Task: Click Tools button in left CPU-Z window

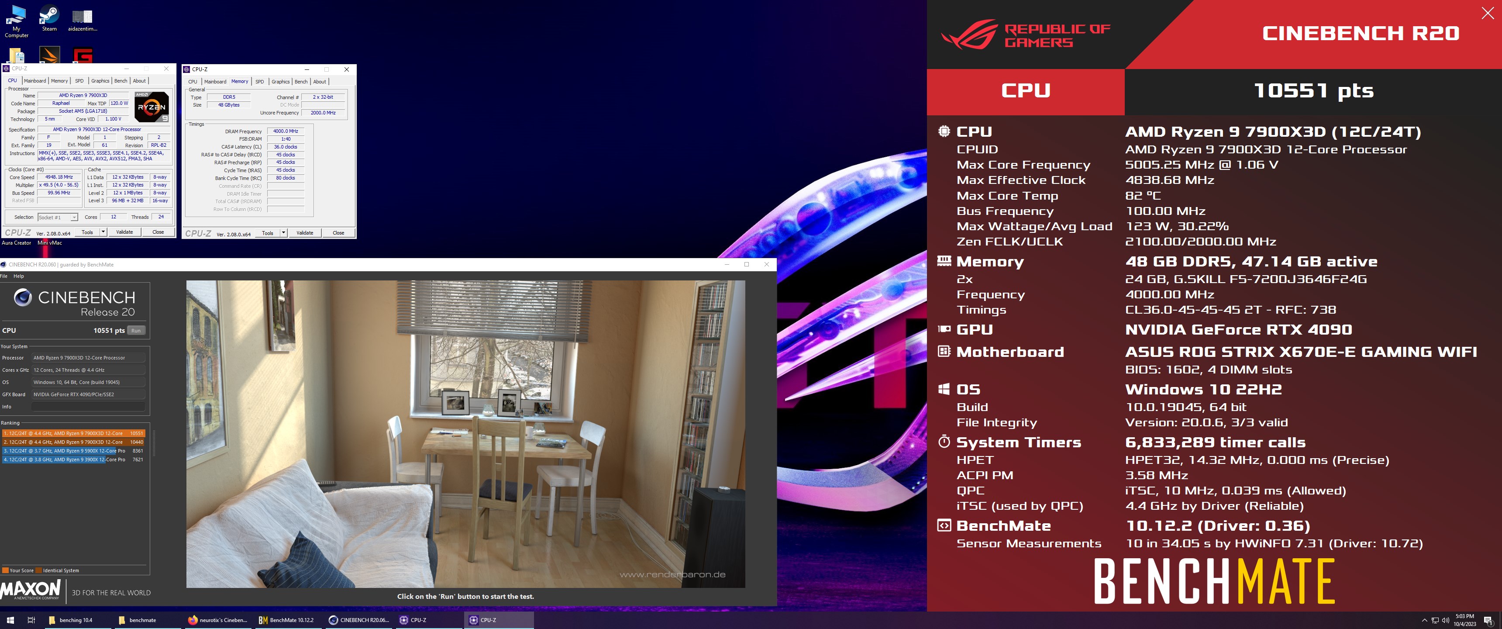Action: 87,232
